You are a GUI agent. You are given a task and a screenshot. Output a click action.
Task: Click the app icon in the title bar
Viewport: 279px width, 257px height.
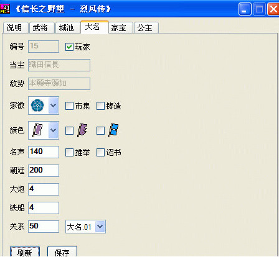click(x=5, y=9)
